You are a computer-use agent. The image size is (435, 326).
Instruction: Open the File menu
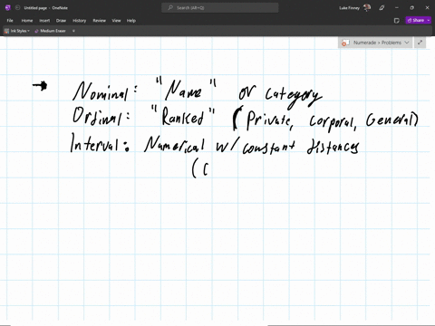point(10,21)
